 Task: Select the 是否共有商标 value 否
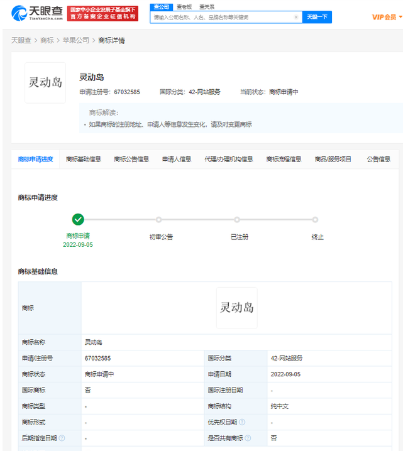pyautogui.click(x=273, y=438)
